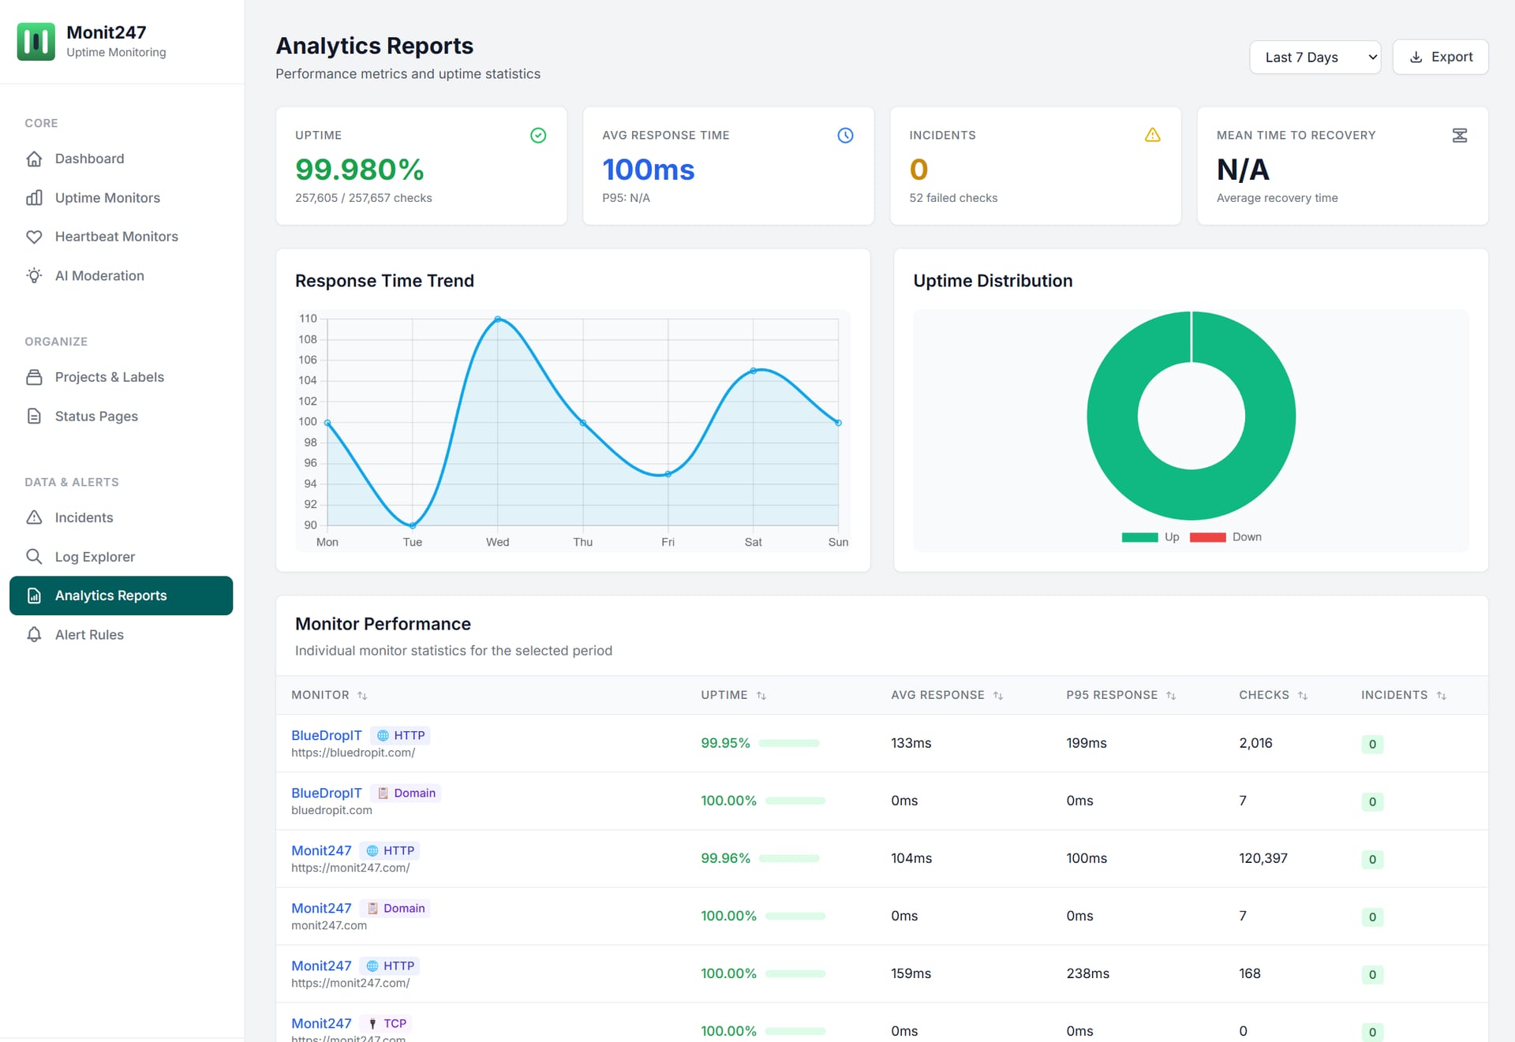Select Alert Rules in sidebar
Screen dimensions: 1515x1042
tap(121, 635)
